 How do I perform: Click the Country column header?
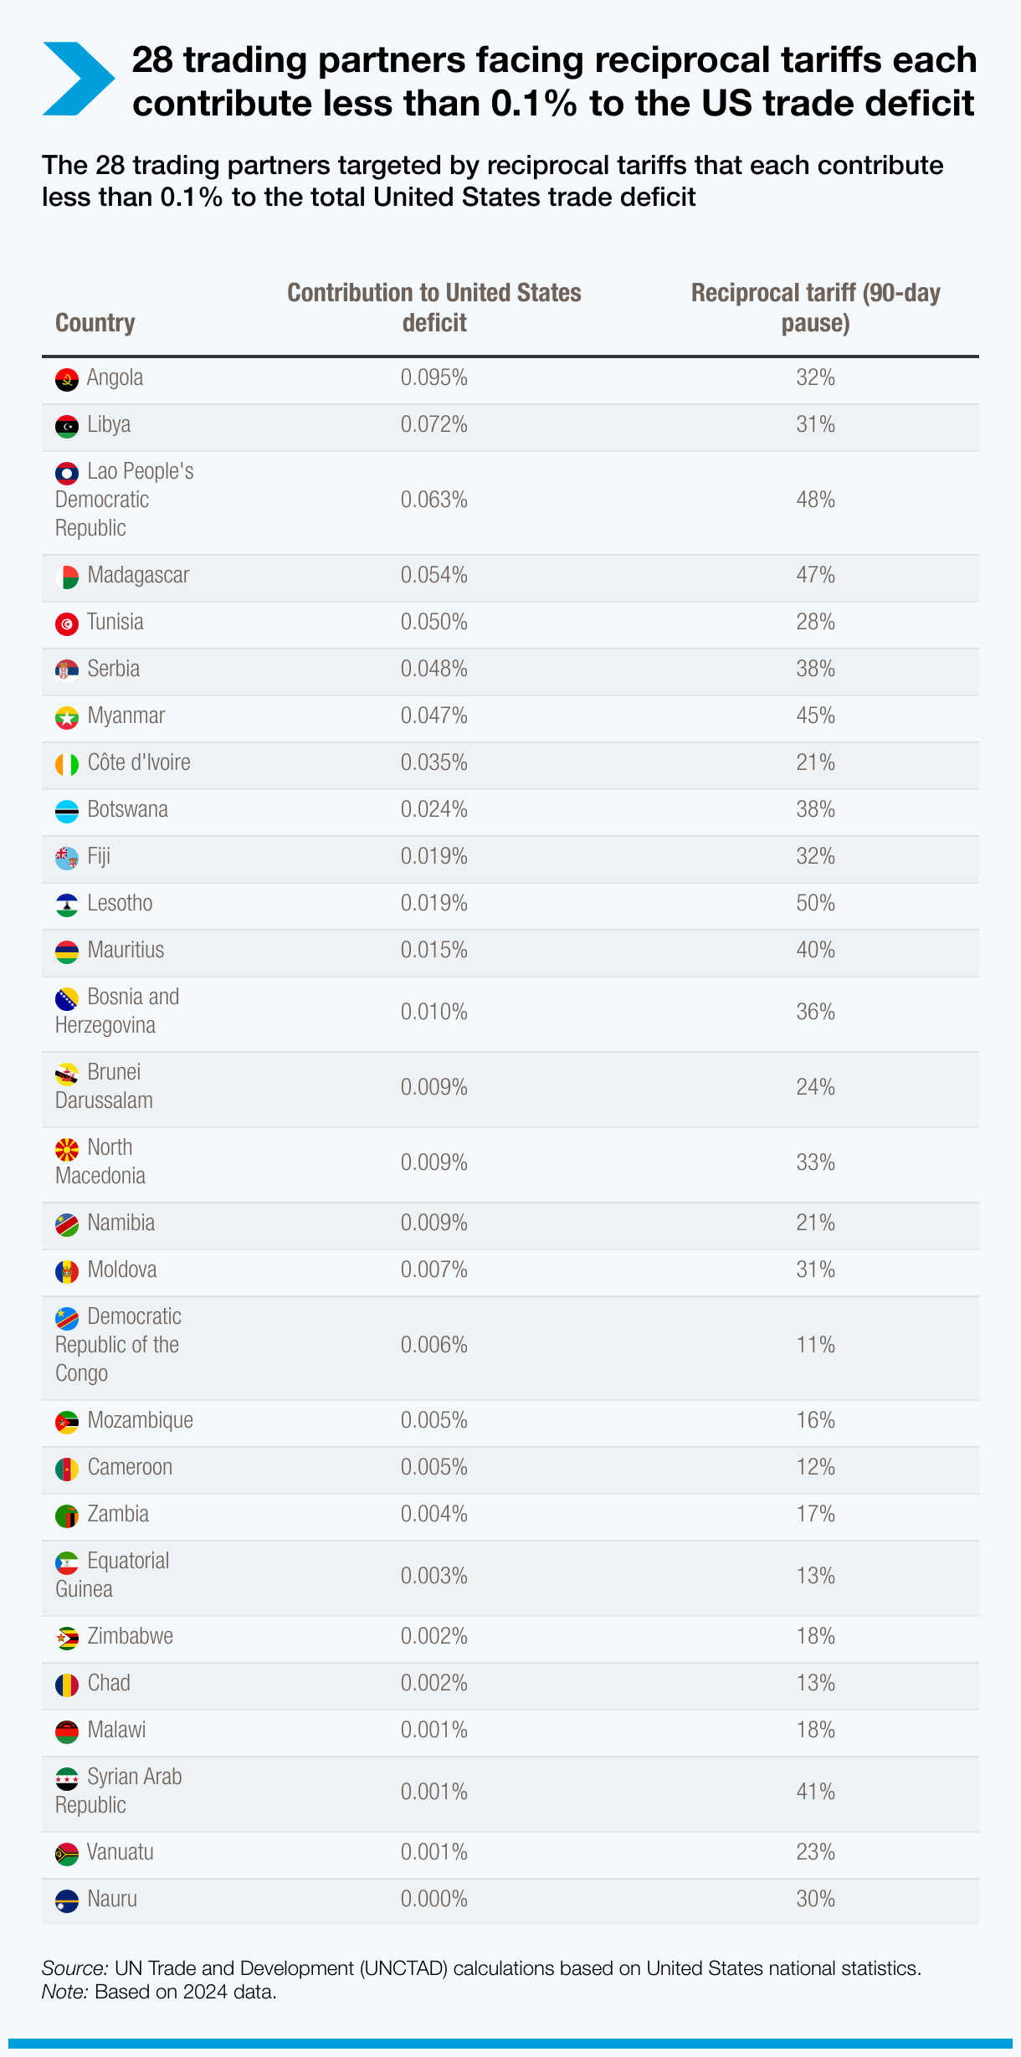click(95, 323)
